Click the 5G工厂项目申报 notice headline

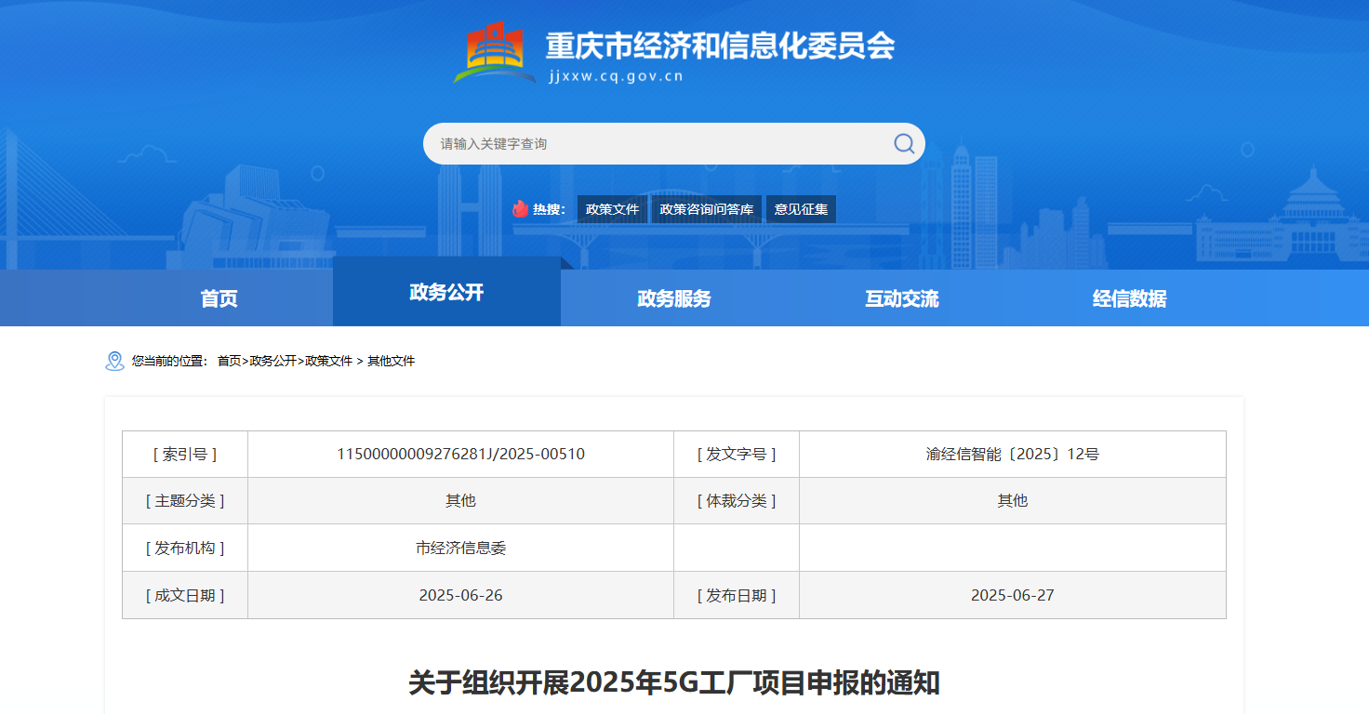click(674, 682)
